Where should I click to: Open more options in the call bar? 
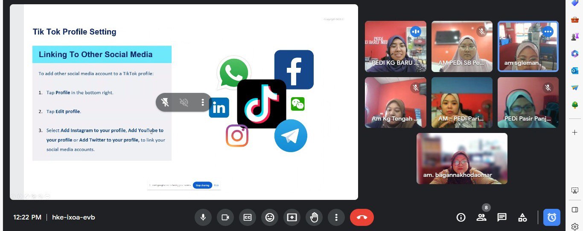tap(336, 217)
